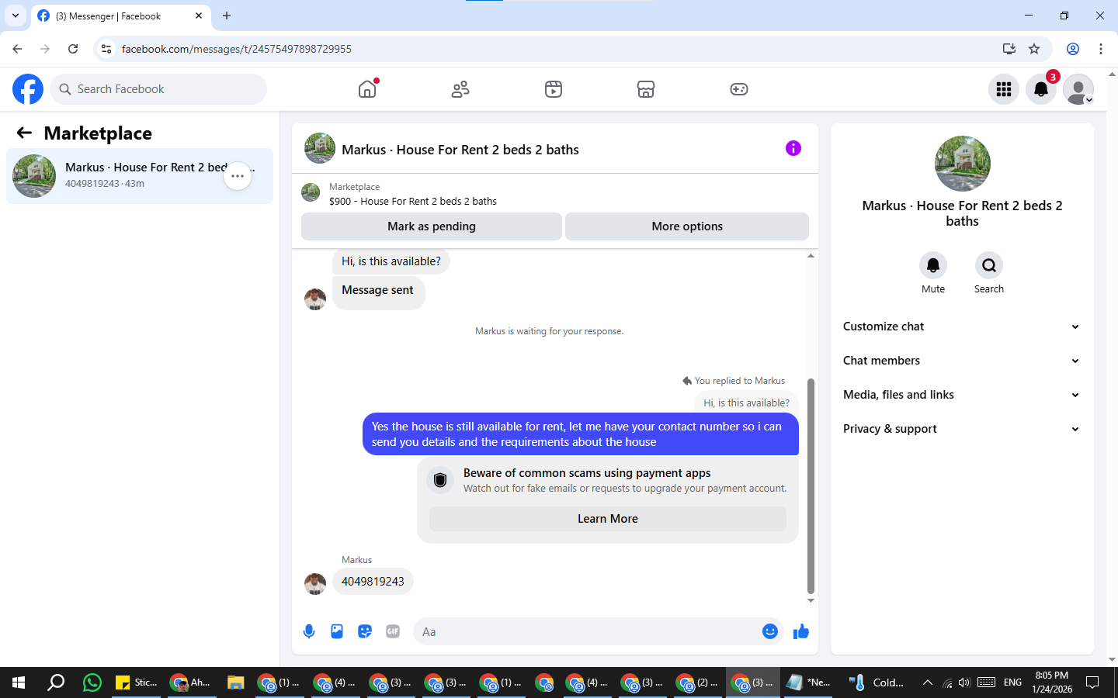Click the microphone voice clip icon

[x=309, y=631]
